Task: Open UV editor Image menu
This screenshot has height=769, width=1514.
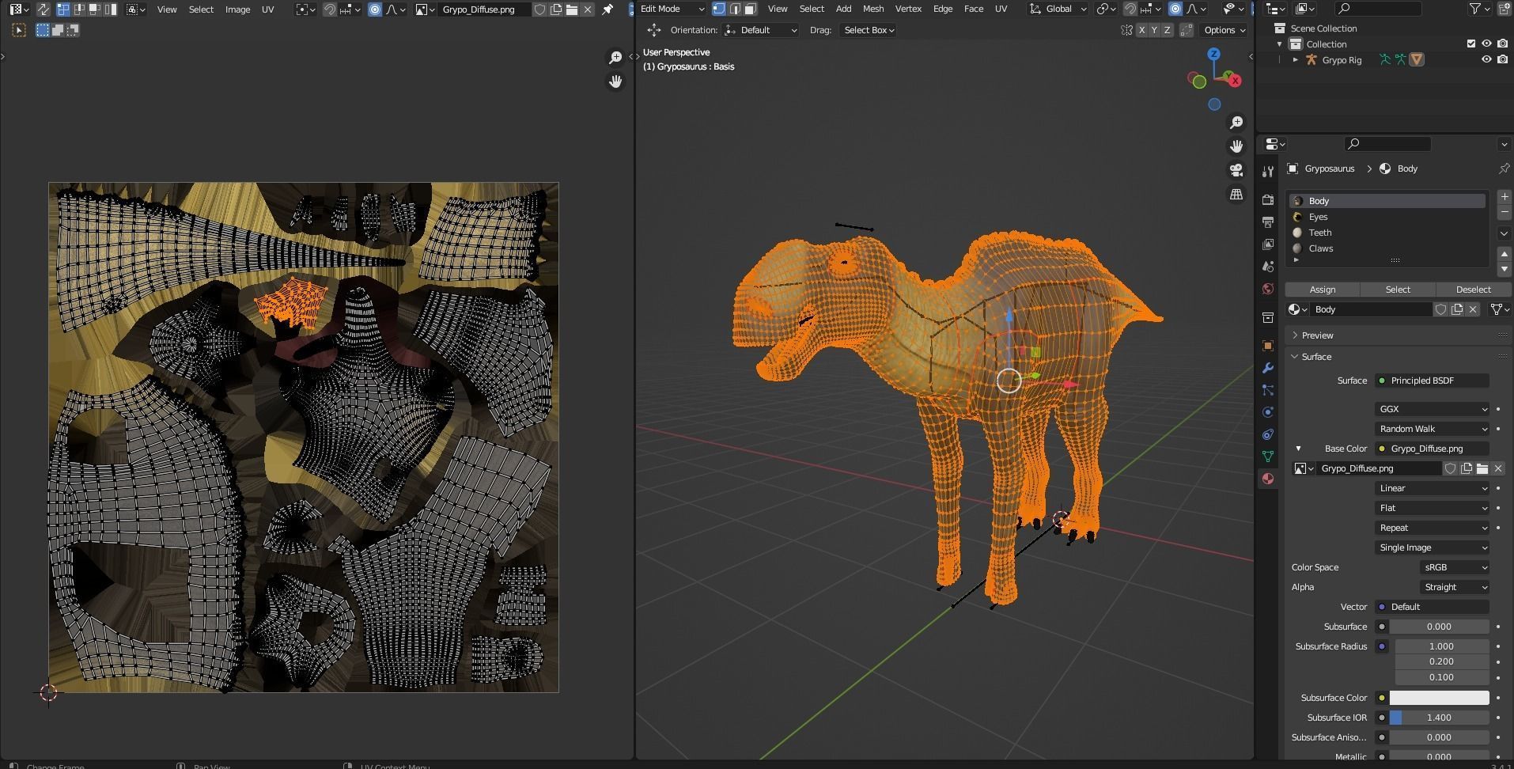Action: (x=237, y=9)
